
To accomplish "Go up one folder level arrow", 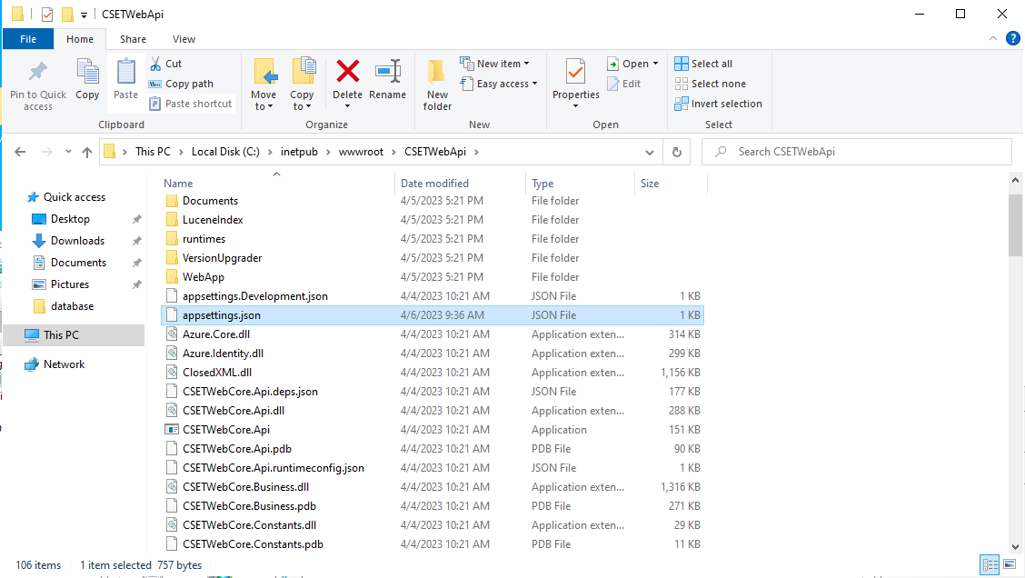I will (87, 152).
